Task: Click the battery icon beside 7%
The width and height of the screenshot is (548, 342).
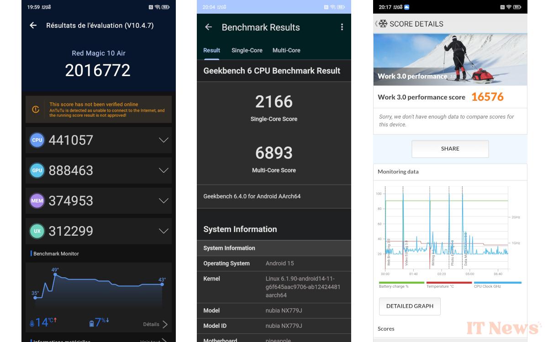Action: pyautogui.click(x=91, y=324)
